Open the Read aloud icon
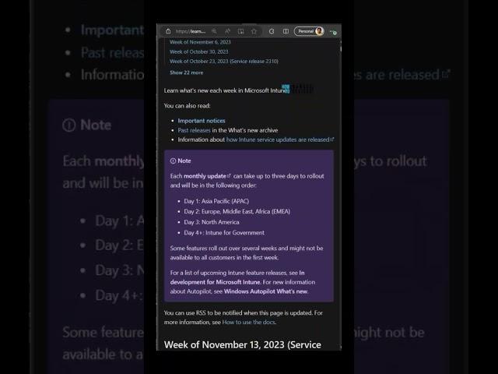498x374 pixels. pos(227,31)
